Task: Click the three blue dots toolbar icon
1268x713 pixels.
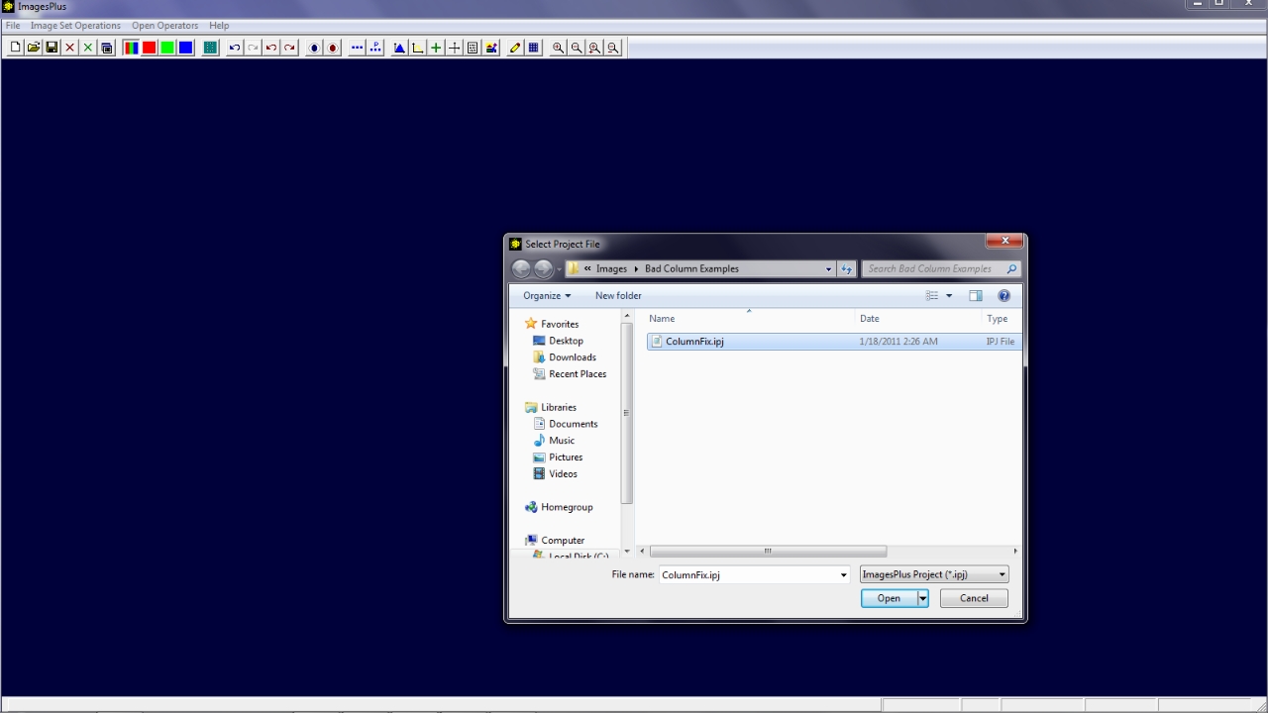Action: [358, 48]
